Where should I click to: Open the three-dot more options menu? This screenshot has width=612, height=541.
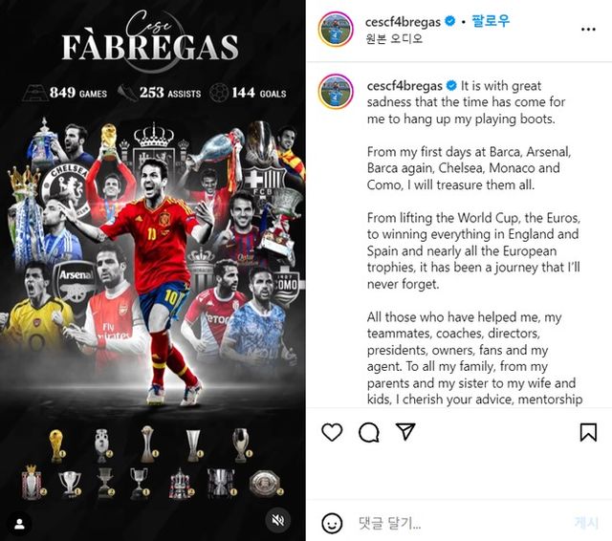588,30
